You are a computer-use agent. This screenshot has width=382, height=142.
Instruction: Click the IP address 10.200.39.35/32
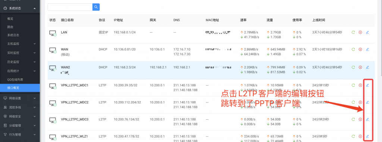(x=125, y=85)
